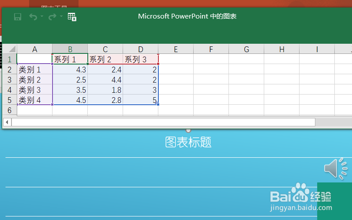Screen dimensions: 352x220
Task: Click the Undo arrow icon
Action: tap(33, 17)
